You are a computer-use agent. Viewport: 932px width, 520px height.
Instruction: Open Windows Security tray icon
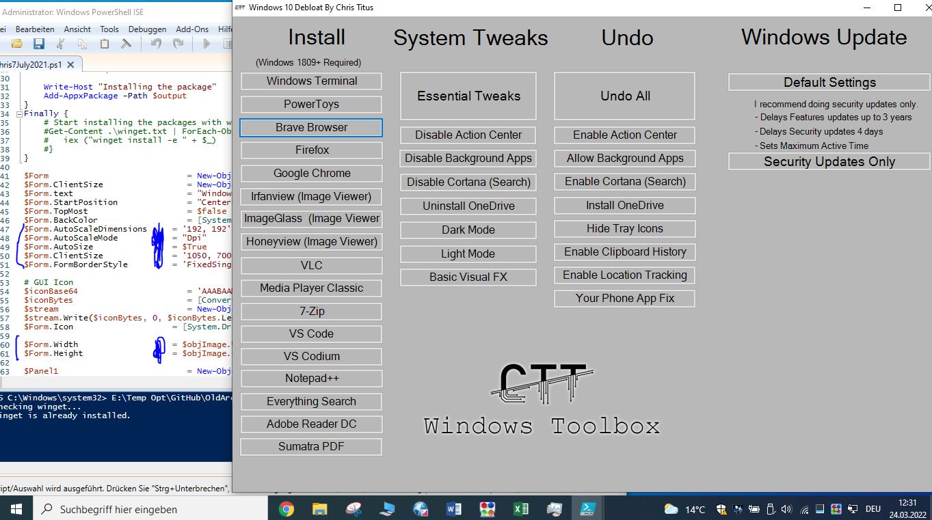721,509
